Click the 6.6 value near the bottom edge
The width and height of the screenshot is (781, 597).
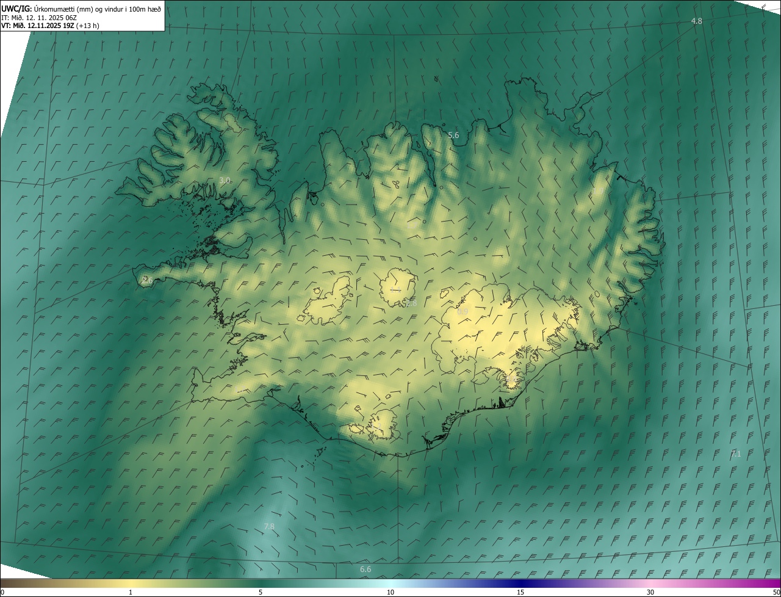(x=365, y=570)
